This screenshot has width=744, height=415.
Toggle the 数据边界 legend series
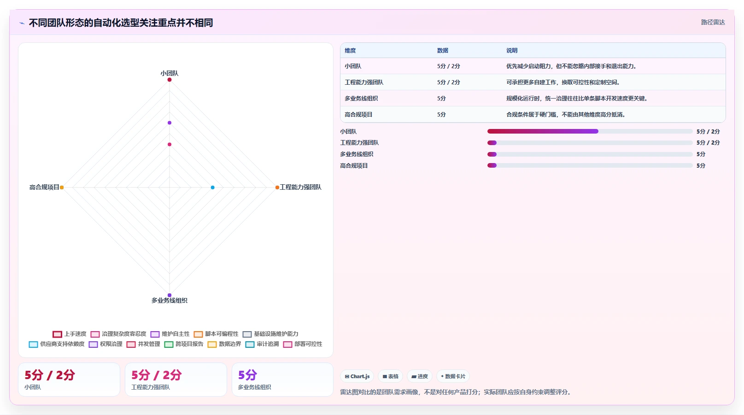coord(224,344)
